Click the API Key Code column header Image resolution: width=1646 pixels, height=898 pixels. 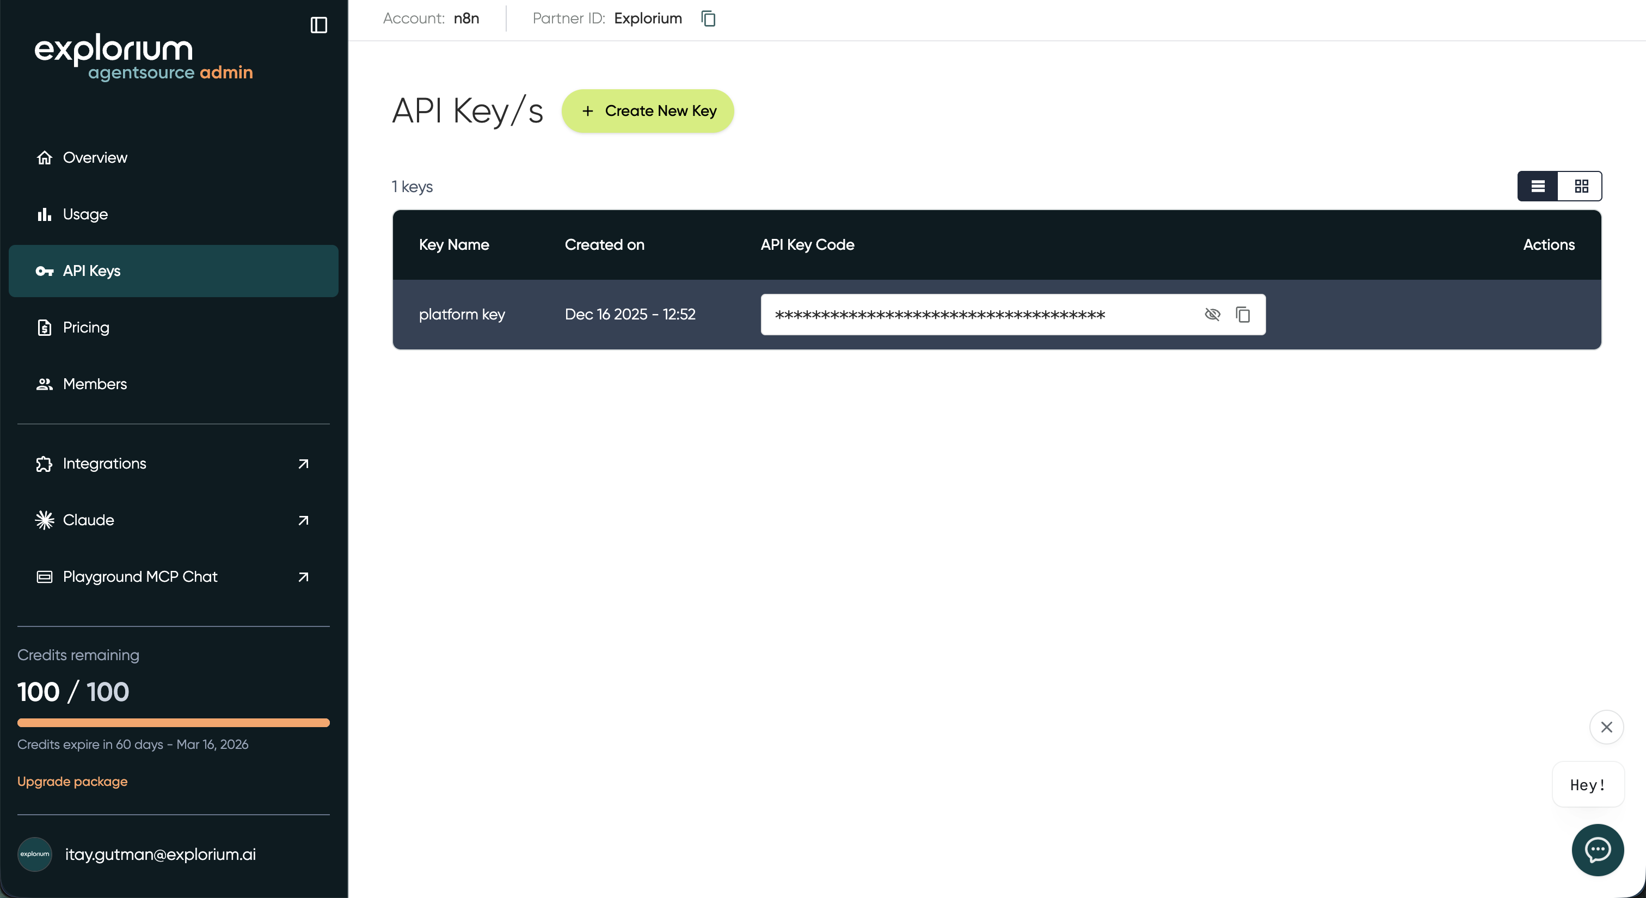808,244
